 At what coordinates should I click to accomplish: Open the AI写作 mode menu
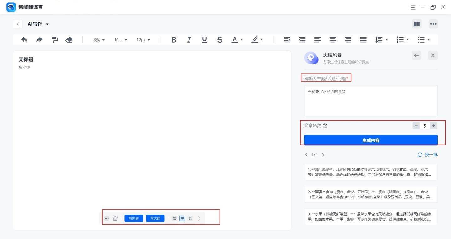coord(38,24)
